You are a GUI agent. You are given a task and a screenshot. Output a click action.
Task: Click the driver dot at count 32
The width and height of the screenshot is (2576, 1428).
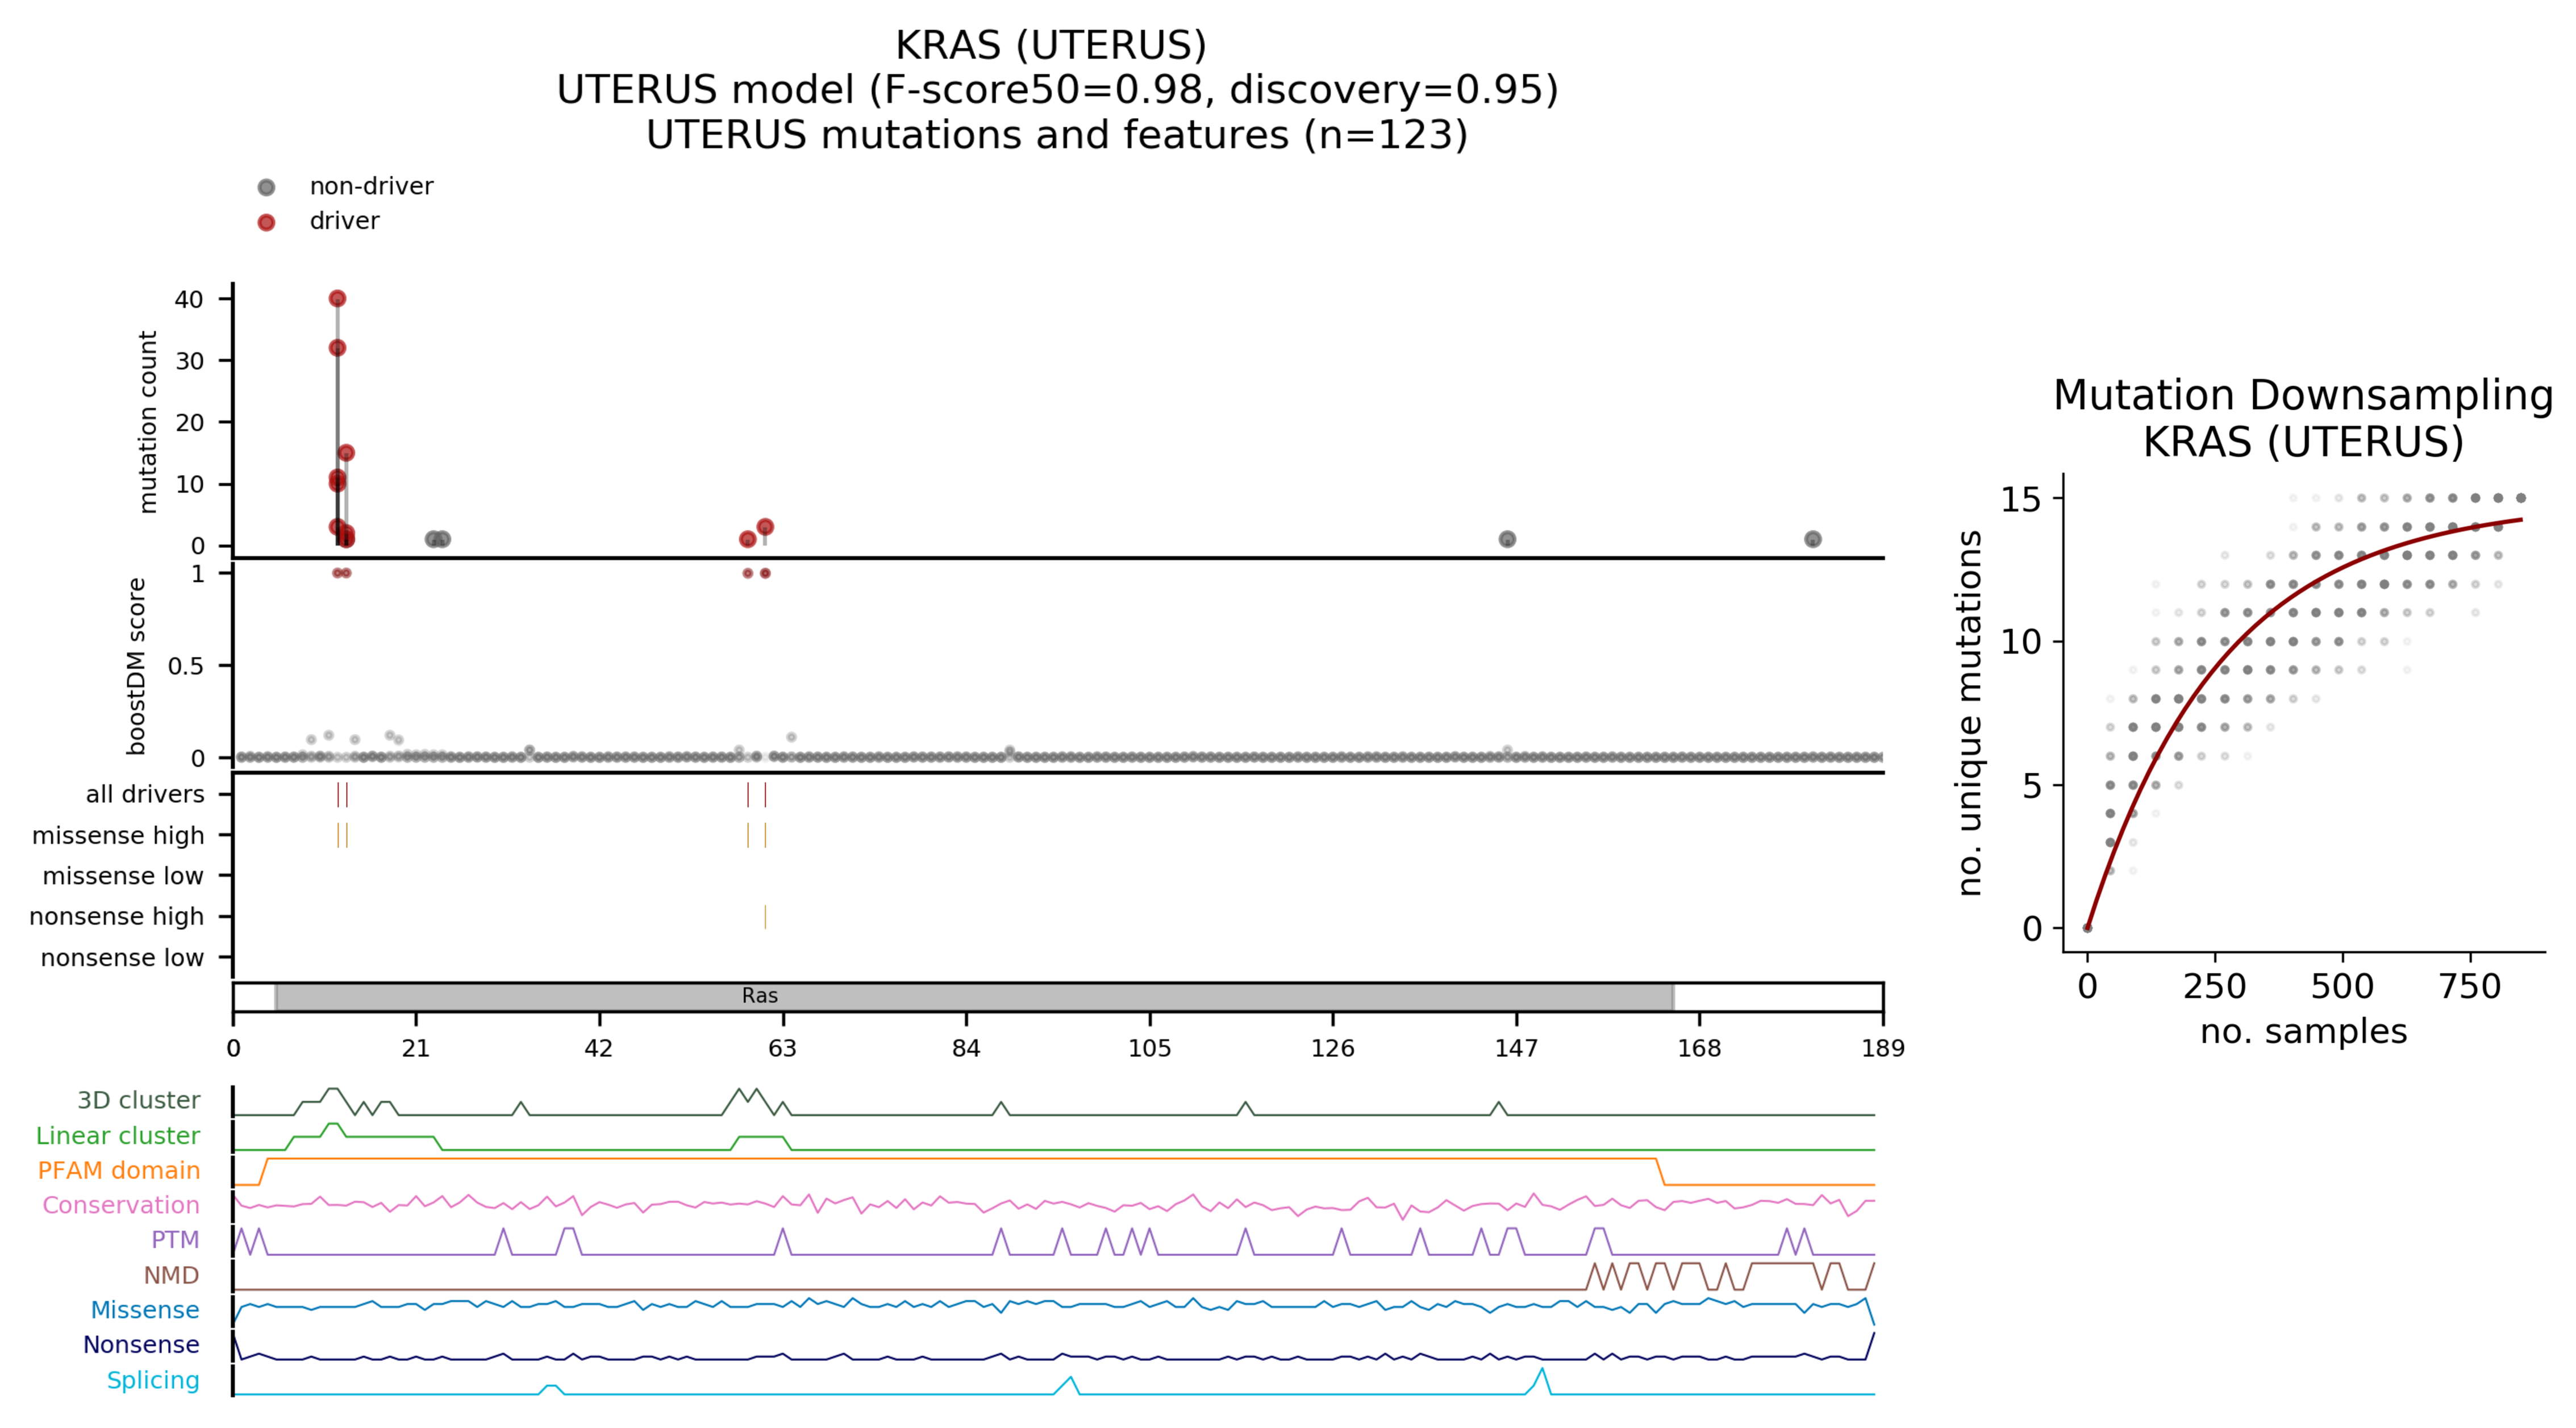tap(337, 348)
